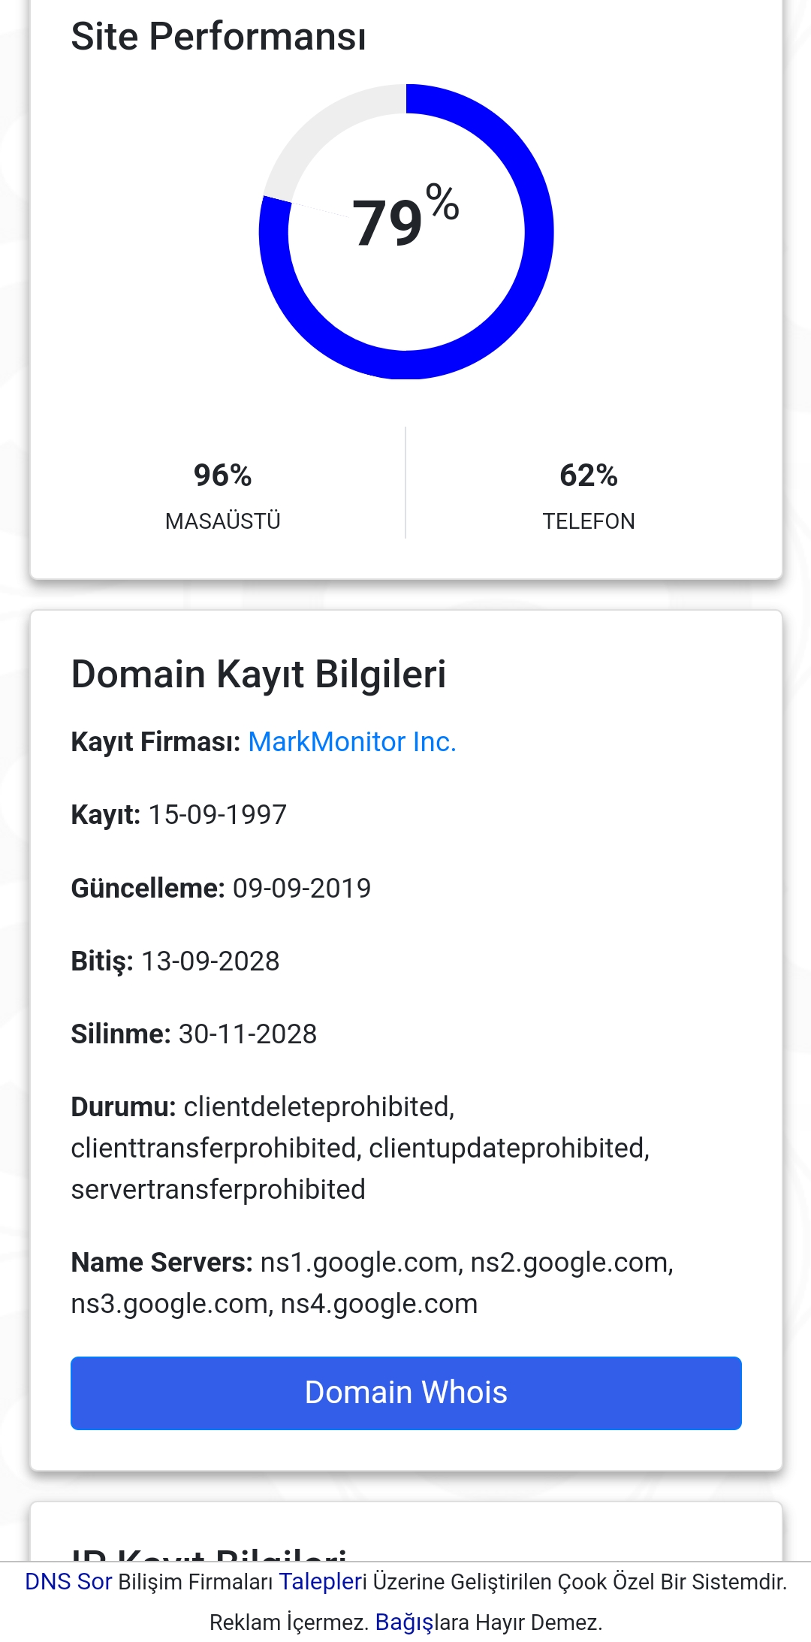This screenshot has width=811, height=1642.
Task: Click the Domain Kayıt Bilgileri heading
Action: [258, 674]
